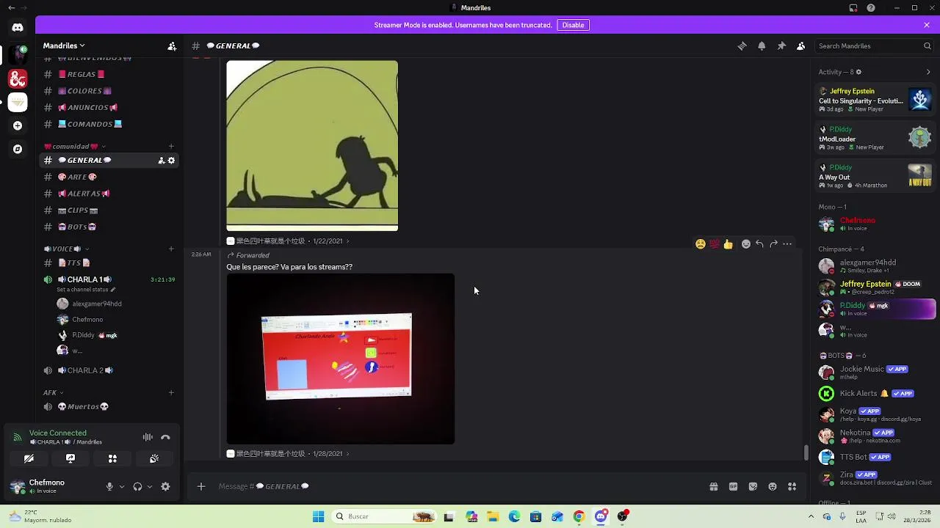Collapse the comunidad category
Viewport: 940px width, 528px height.
pyautogui.click(x=74, y=146)
